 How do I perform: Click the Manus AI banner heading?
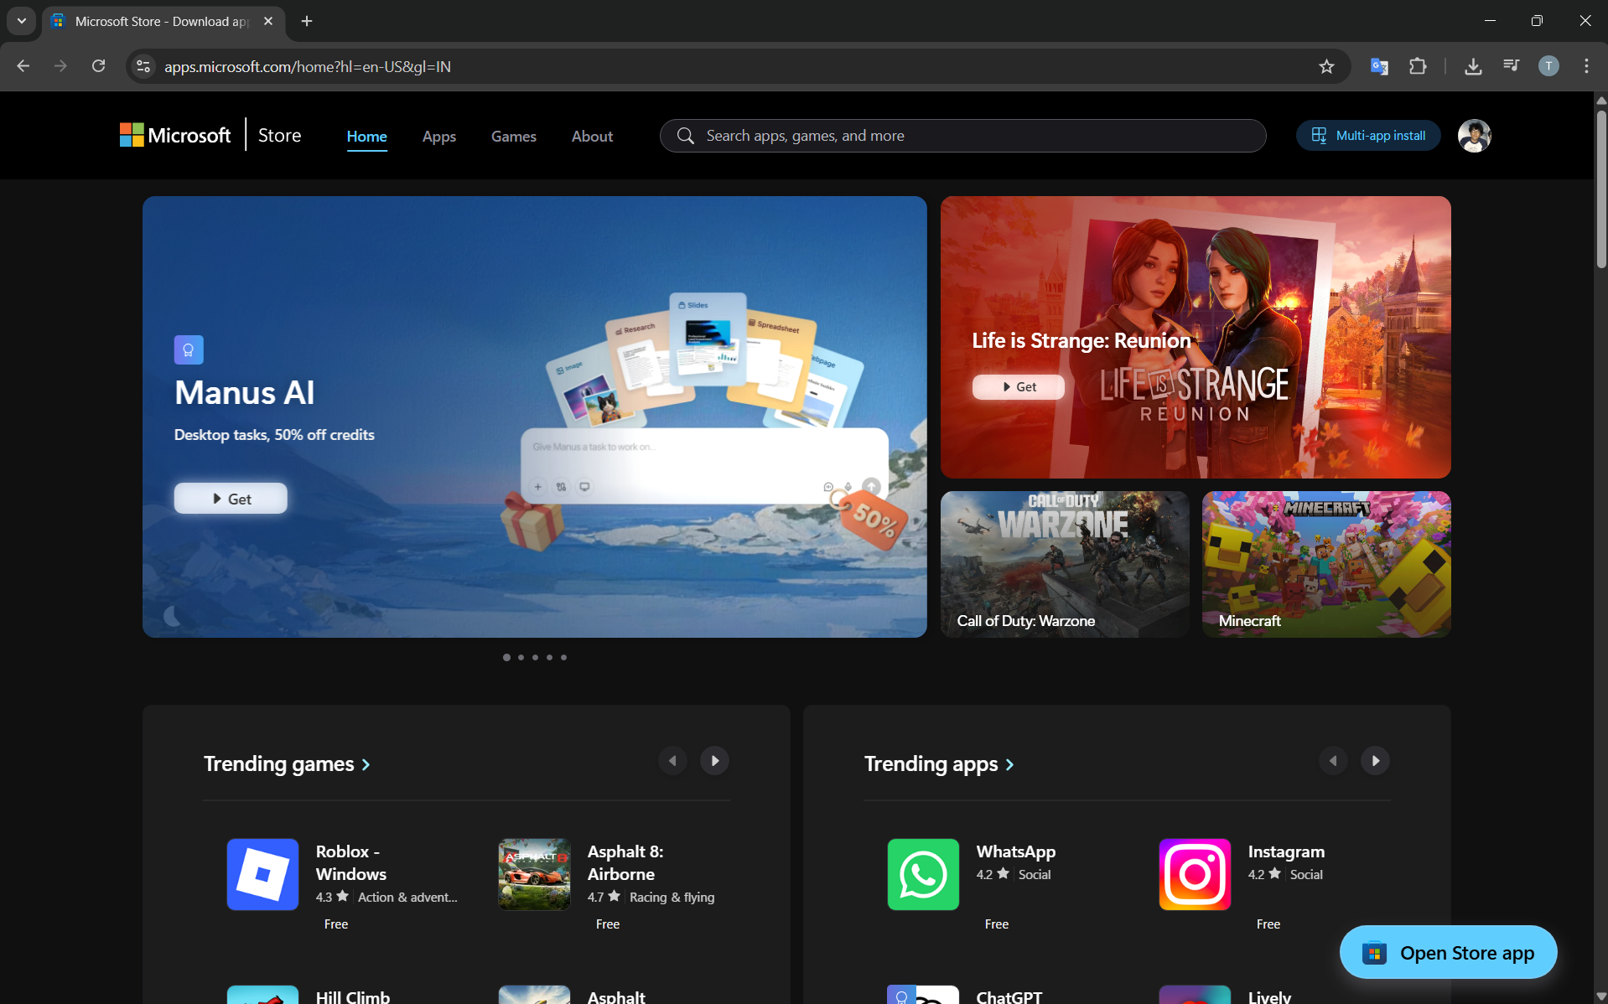245,392
